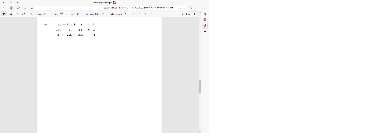
Task: Click the undo arrow in the PDF toolbar
Action: (17, 14)
